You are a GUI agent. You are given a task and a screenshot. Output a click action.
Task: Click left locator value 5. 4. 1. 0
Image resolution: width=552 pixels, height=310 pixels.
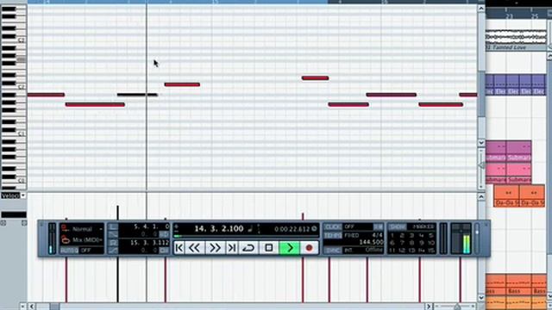(152, 227)
